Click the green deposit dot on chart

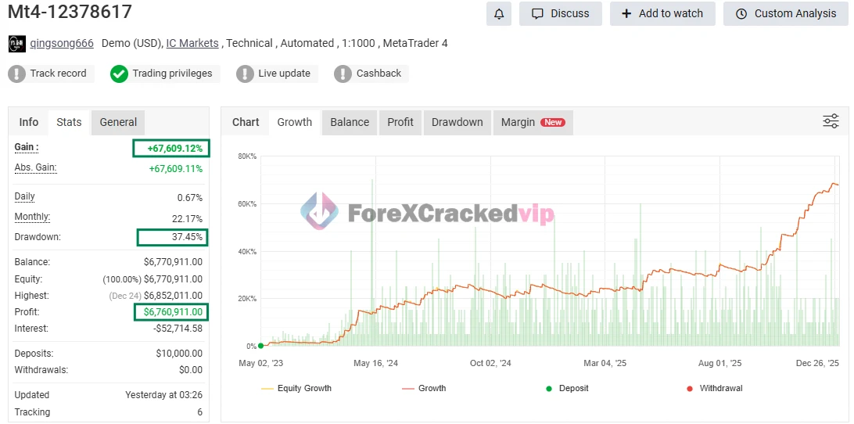pyautogui.click(x=261, y=346)
